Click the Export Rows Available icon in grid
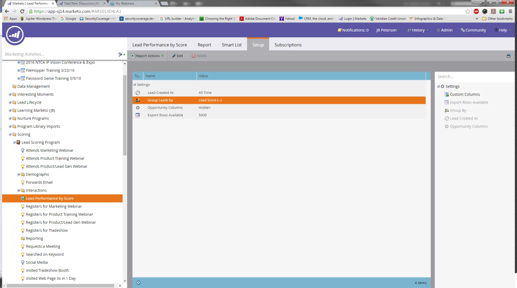The image size is (517, 288). coord(138,115)
